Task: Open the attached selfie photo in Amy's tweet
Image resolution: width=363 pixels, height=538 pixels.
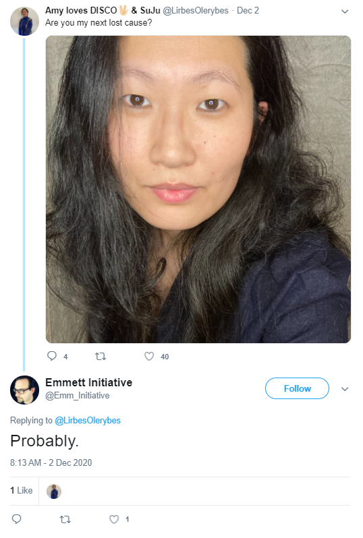Action: click(x=198, y=189)
